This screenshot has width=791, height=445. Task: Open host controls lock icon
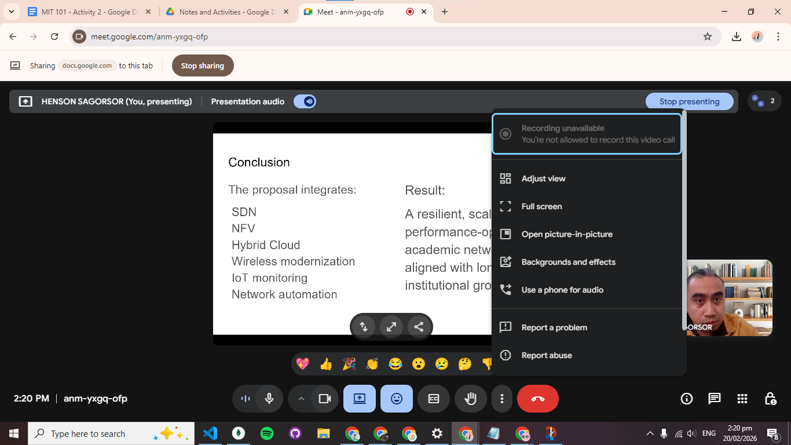[770, 399]
